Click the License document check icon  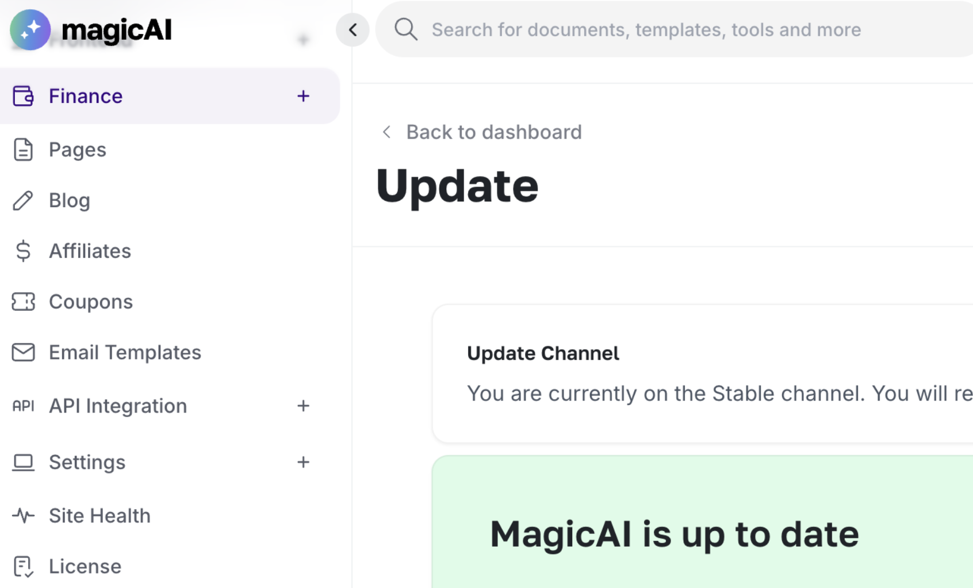pos(23,566)
